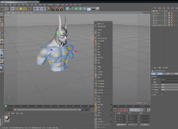
Task: Toggle the X-Ray checkbox in attributes
Action: (x=162, y=95)
